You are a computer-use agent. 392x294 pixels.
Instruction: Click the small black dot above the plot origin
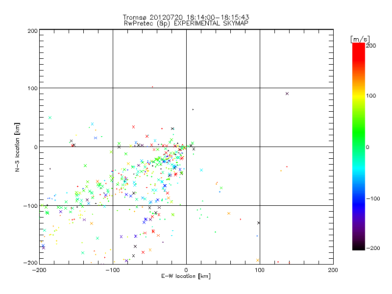(x=193, y=109)
